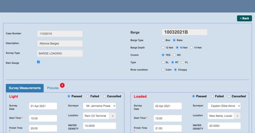Switch to the Pictures tab
The height and width of the screenshot is (133, 255).
53,88
